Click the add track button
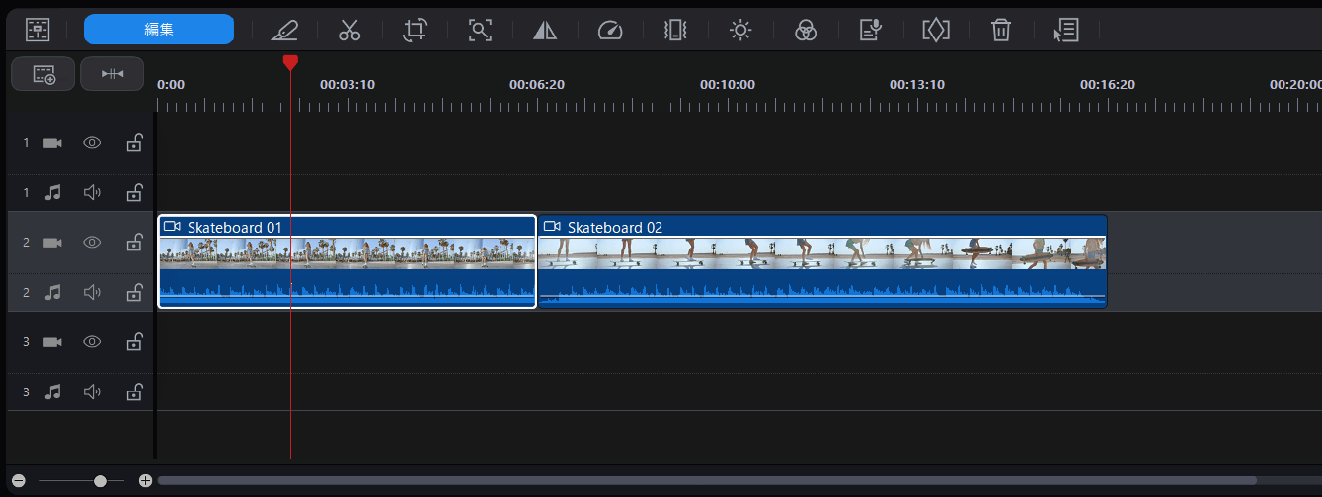Screen dimensions: 1322x497 tap(43, 74)
